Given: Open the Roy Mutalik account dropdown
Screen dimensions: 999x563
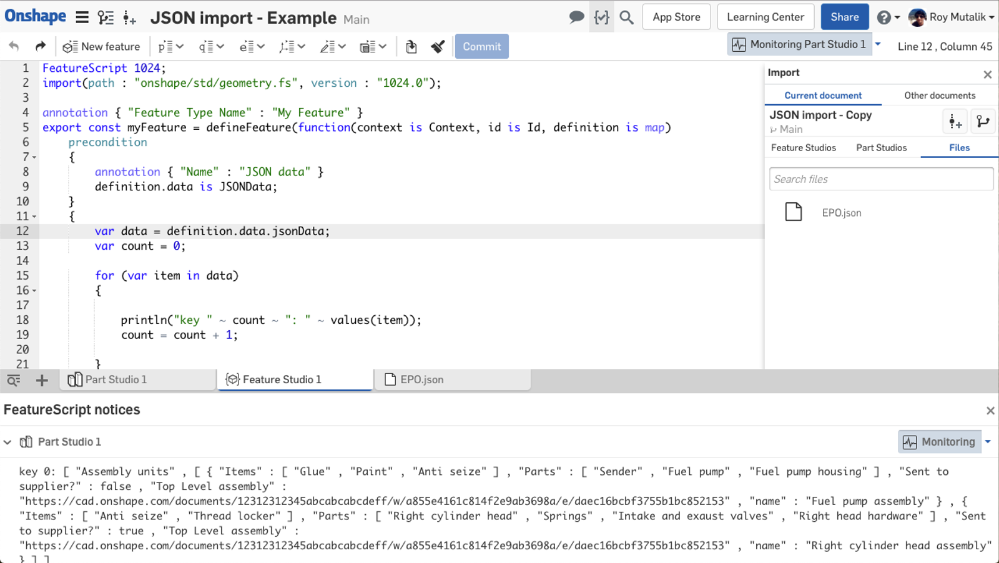Looking at the screenshot, I should (952, 17).
